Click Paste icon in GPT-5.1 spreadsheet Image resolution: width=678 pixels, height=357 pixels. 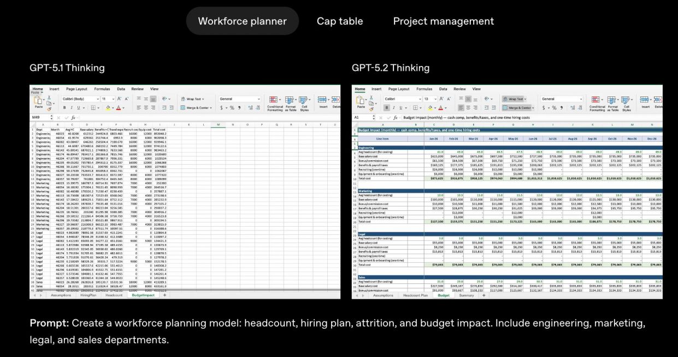(38, 100)
